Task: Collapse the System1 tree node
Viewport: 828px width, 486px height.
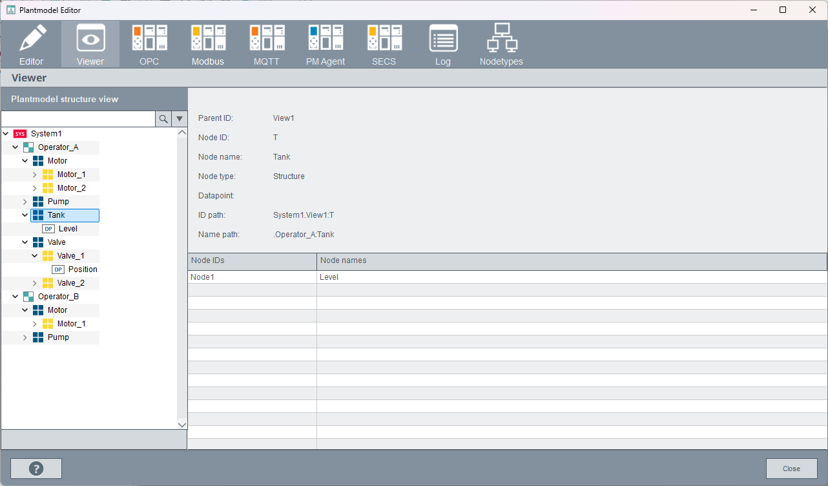Action: (6, 134)
